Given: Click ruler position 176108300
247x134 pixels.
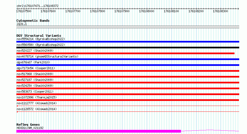Looking at the screenshot, I should (221, 11).
